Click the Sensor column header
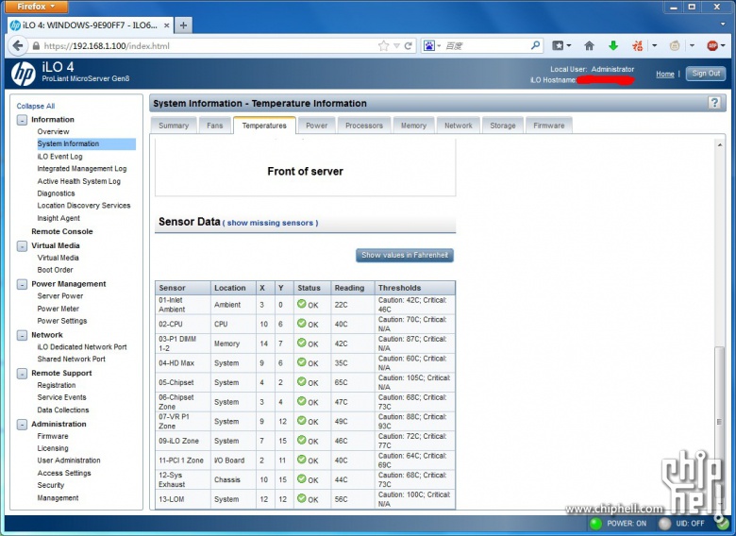This screenshot has width=736, height=536. (x=183, y=288)
